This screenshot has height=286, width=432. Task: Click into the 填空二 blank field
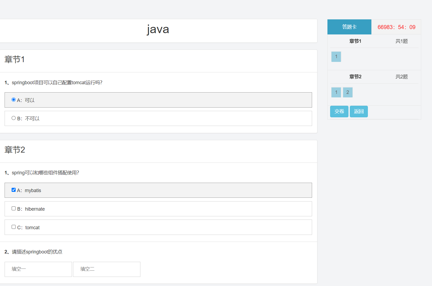(x=107, y=269)
